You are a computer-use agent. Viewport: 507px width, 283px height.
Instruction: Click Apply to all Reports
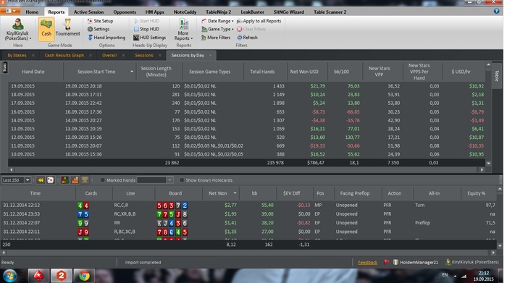tap(259, 21)
